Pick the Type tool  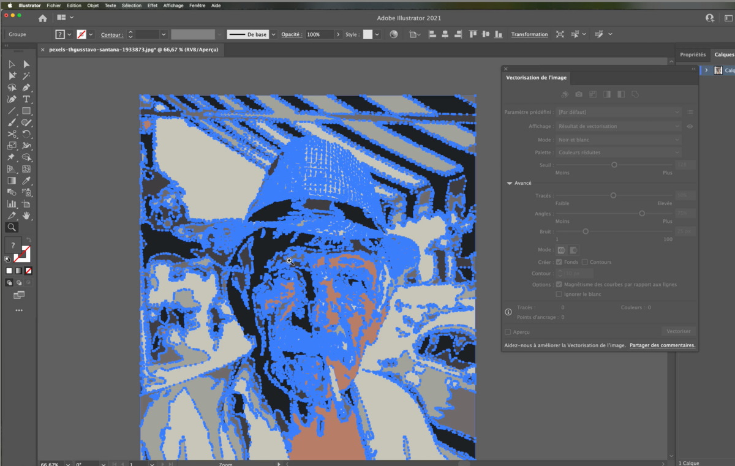coord(26,99)
